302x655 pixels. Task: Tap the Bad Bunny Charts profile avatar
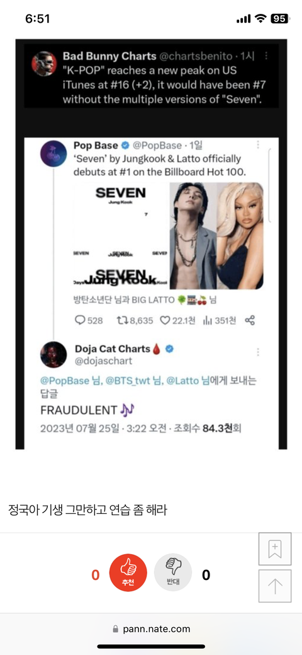44,64
